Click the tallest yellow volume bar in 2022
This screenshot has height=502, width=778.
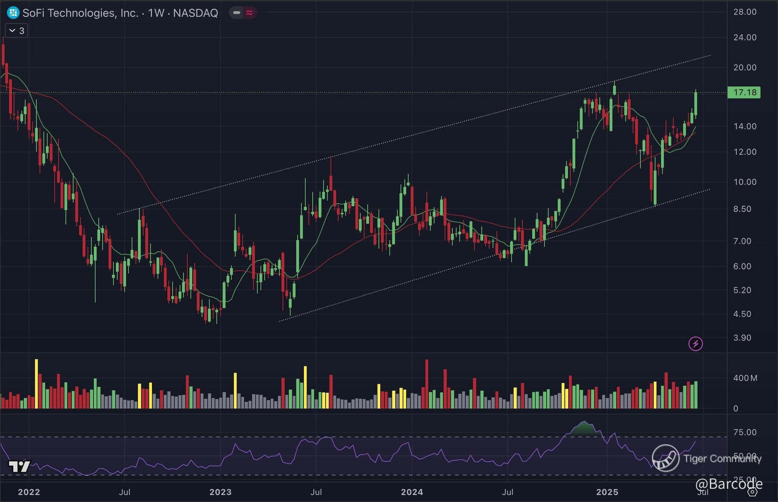click(36, 384)
